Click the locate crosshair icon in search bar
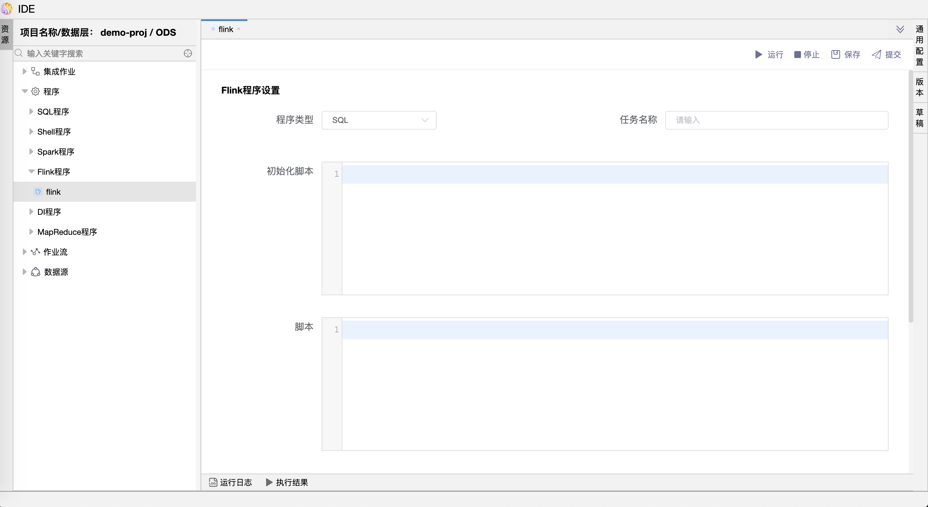This screenshot has width=928, height=507. 188,54
